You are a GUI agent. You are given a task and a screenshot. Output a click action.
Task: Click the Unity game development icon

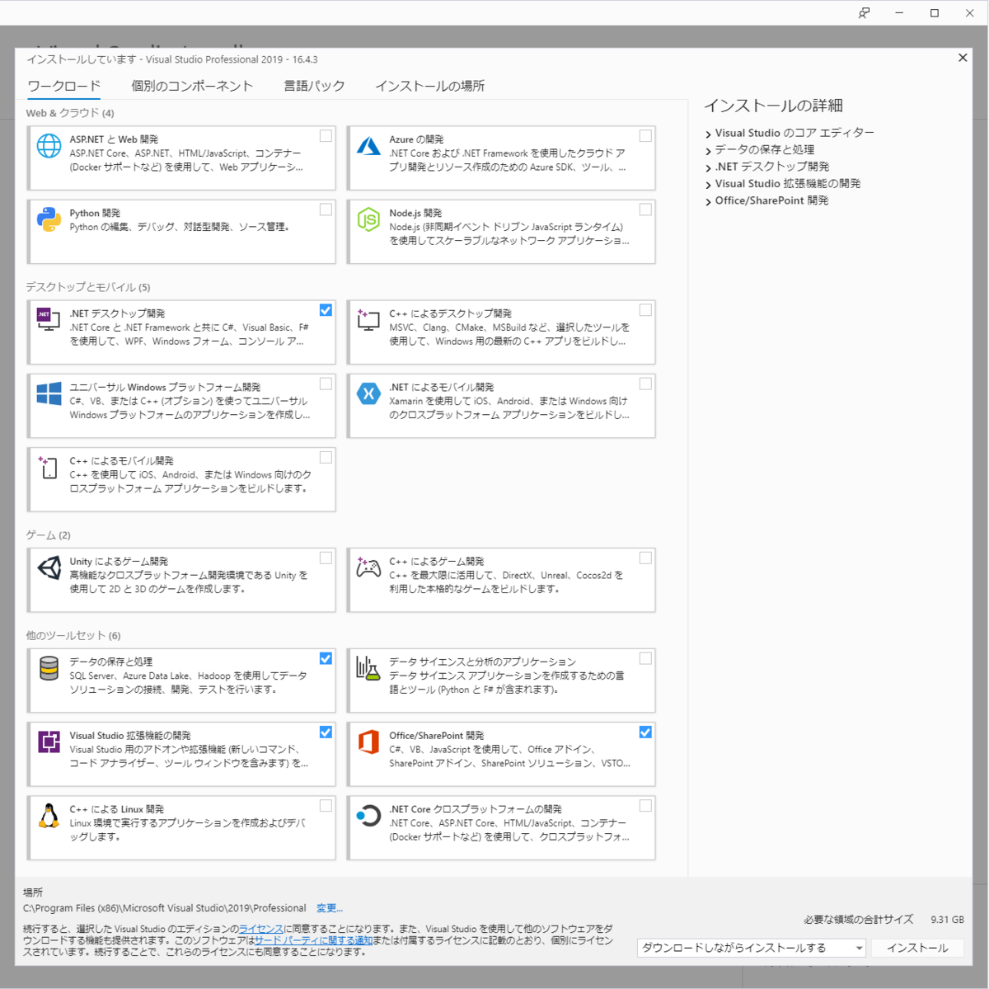(49, 567)
